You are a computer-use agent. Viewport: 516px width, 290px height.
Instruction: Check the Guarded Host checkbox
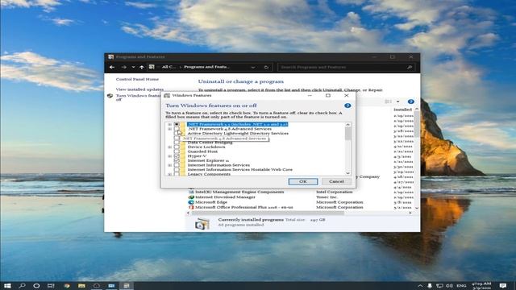click(x=177, y=151)
